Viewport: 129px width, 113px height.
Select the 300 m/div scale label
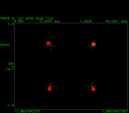pyautogui.click(x=10, y=66)
